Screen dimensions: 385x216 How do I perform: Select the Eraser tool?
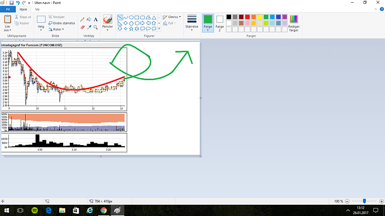click(82, 27)
